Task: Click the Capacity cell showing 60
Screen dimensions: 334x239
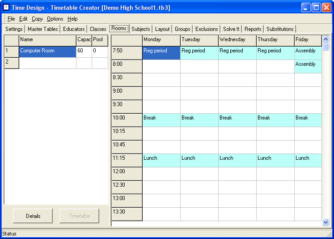Action: coord(84,51)
